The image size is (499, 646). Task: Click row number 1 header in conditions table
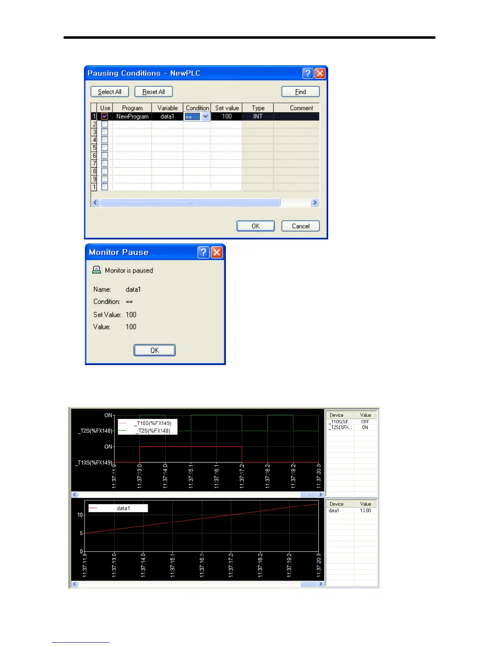click(94, 116)
